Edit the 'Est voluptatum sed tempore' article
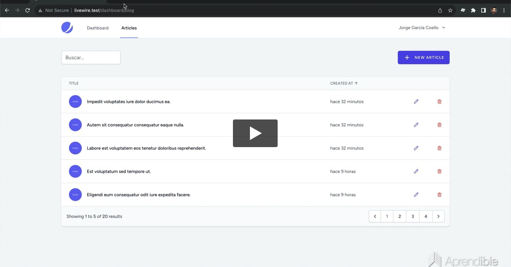The image size is (511, 267). click(416, 171)
